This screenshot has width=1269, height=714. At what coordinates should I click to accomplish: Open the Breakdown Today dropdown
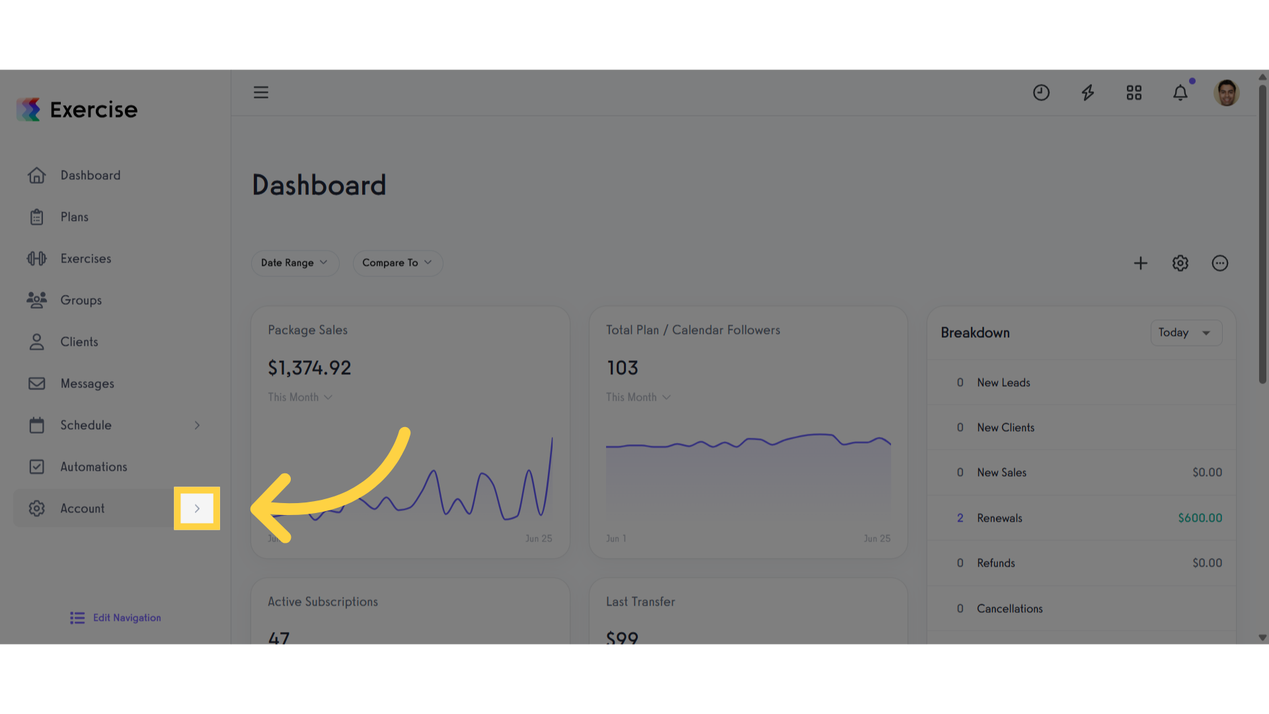tap(1186, 333)
